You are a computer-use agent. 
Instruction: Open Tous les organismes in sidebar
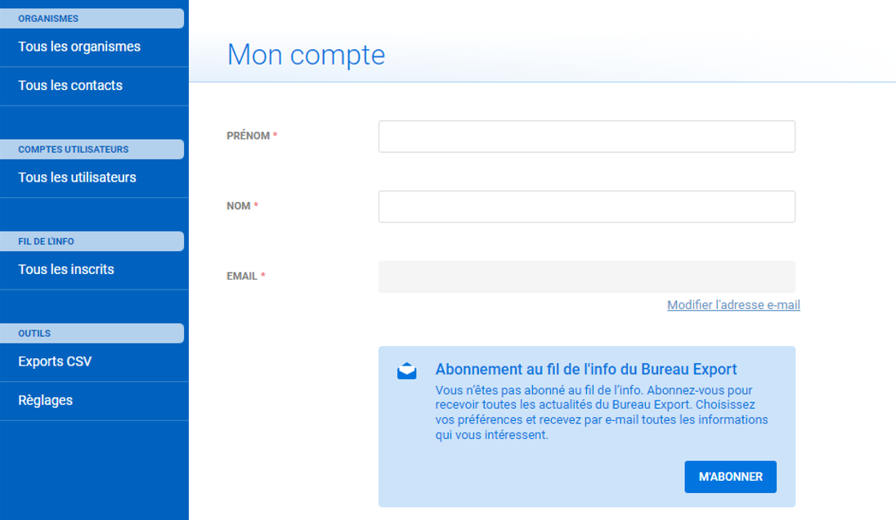coord(79,47)
